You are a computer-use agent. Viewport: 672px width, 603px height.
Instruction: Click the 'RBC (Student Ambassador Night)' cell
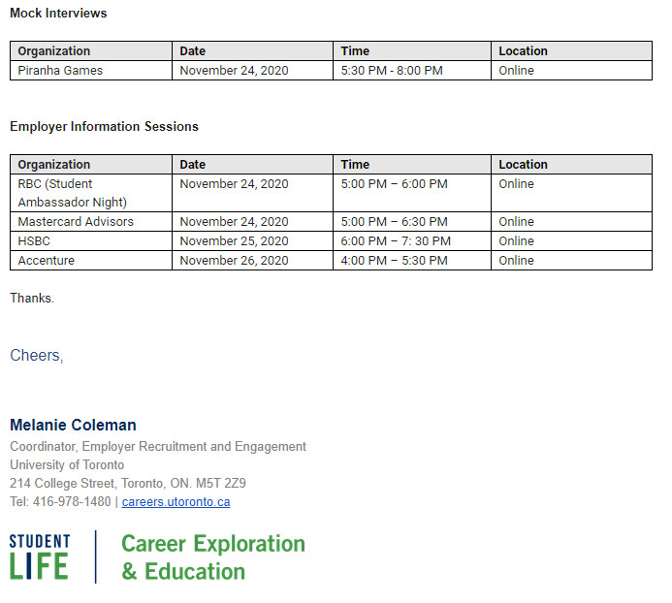[91, 193]
